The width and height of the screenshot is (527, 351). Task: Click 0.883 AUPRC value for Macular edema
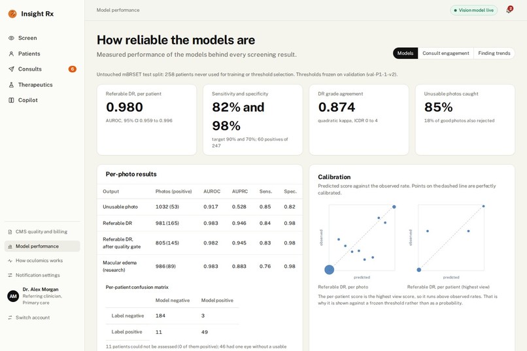pos(239,267)
